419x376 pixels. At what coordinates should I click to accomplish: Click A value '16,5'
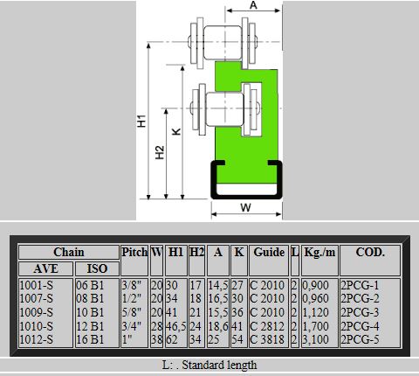coord(218,299)
